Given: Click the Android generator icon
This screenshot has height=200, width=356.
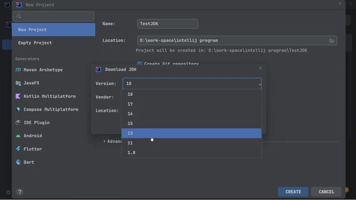Looking at the screenshot, I should [x=18, y=136].
